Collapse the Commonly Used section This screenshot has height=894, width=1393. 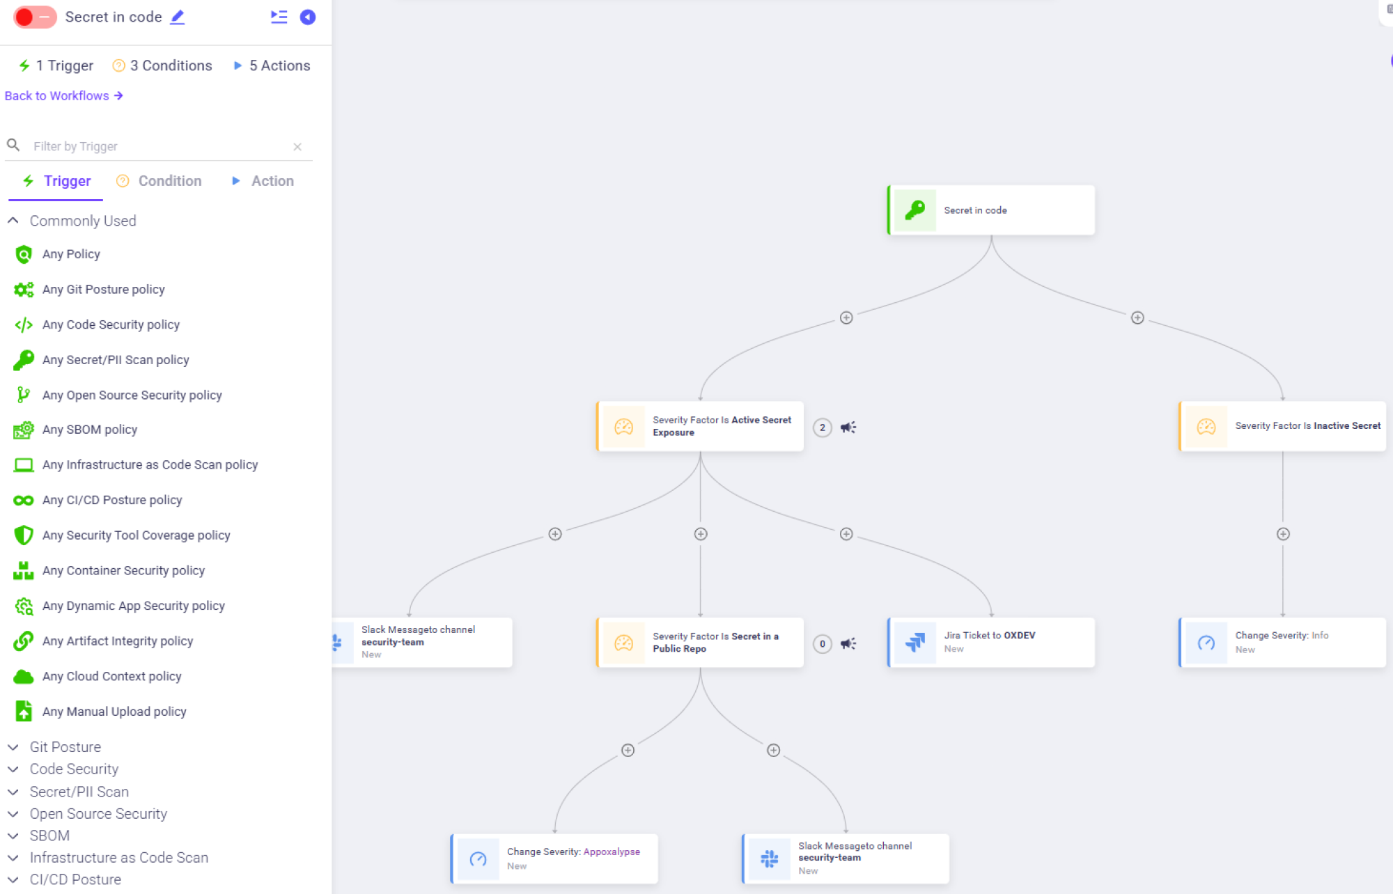13,221
